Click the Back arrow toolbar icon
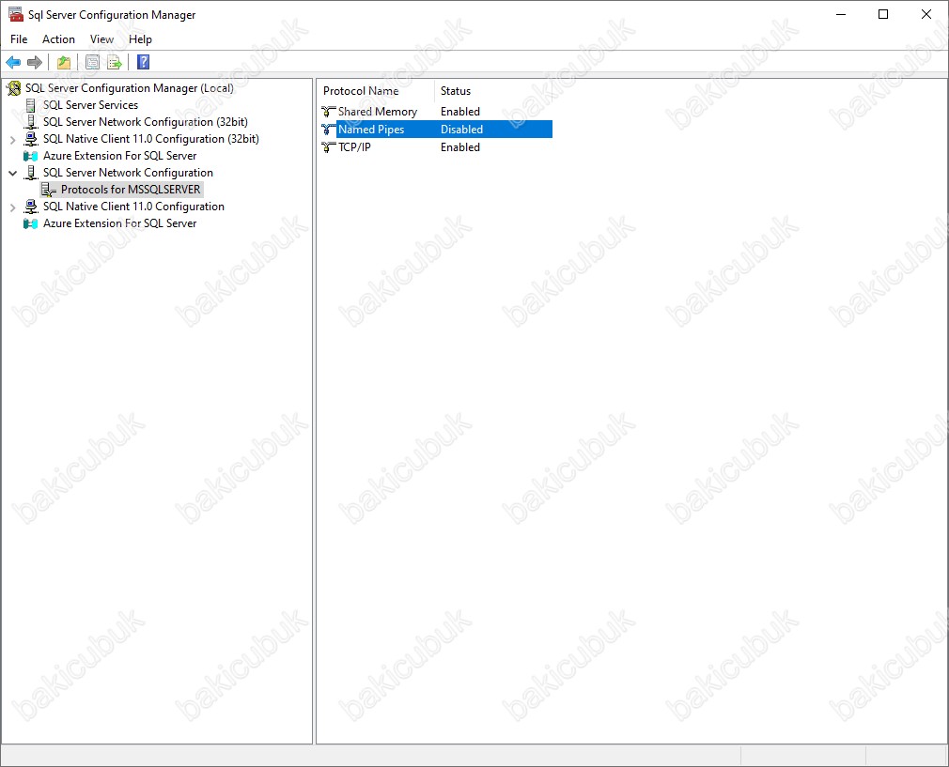The height and width of the screenshot is (767, 949). point(13,62)
